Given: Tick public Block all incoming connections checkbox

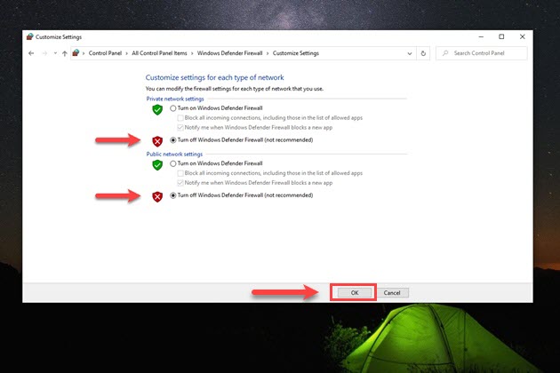Looking at the screenshot, I should [180, 173].
